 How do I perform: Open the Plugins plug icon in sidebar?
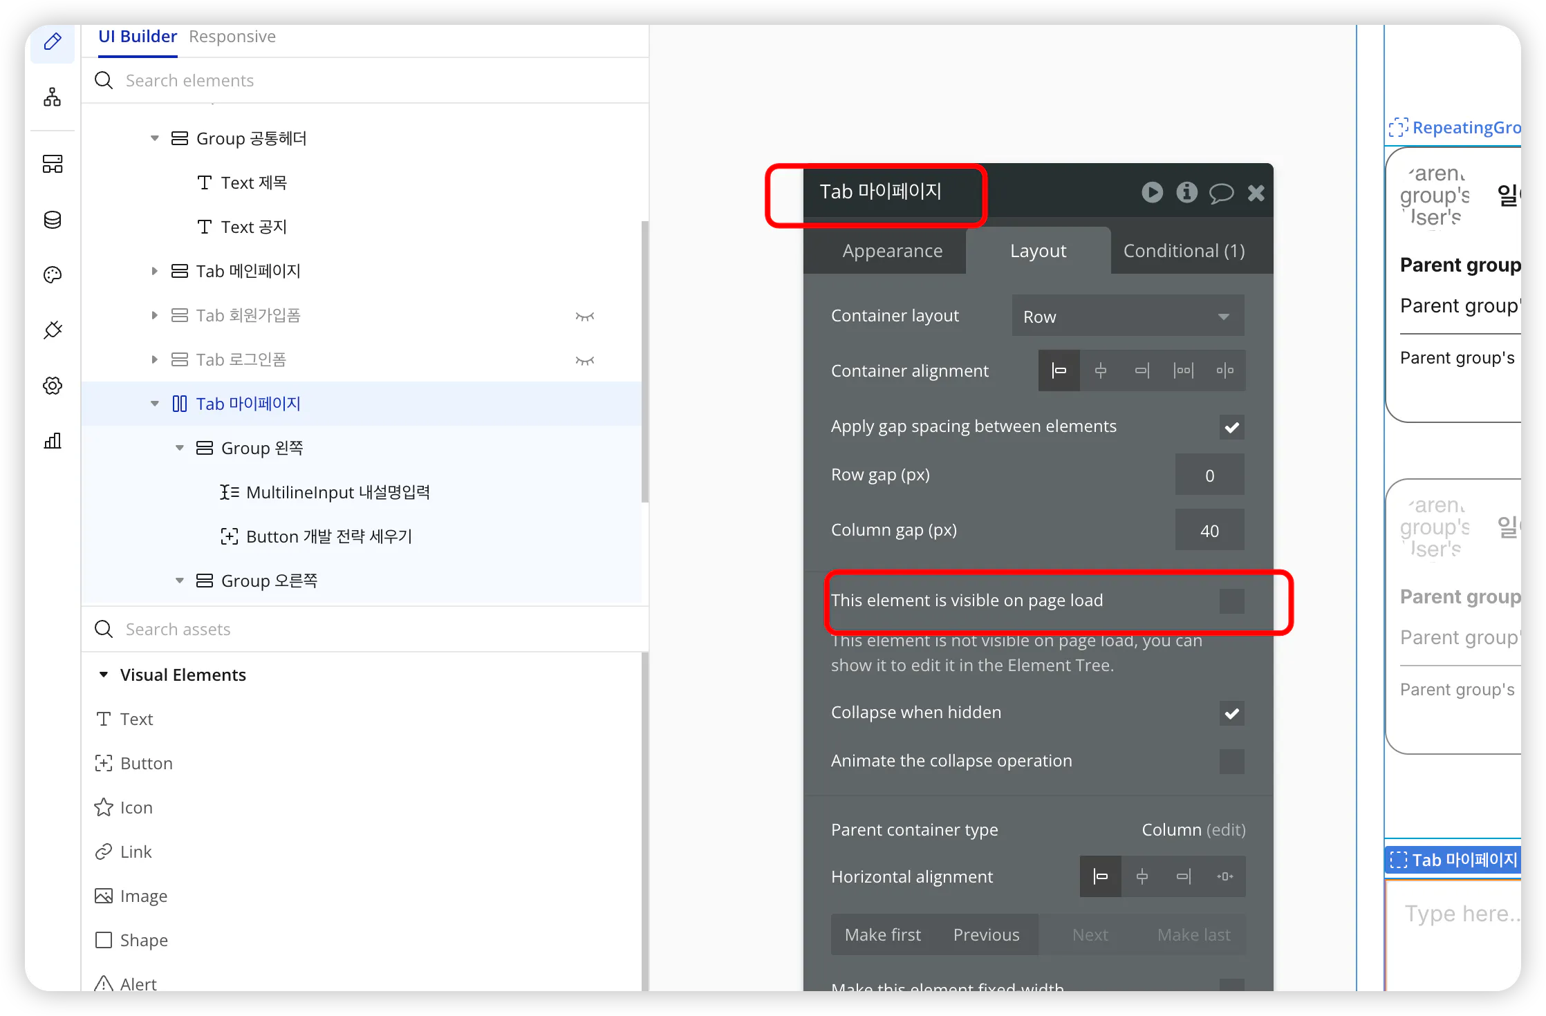pos(53,330)
